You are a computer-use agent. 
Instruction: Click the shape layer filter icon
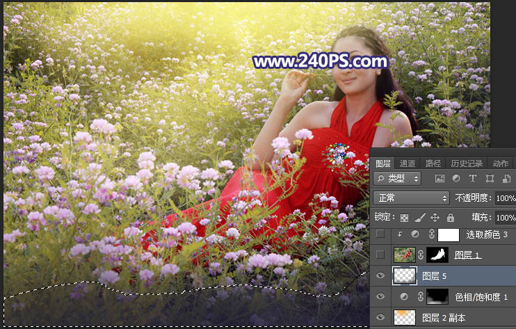tap(489, 179)
